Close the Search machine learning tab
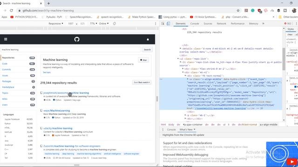The width and height of the screenshot is (298, 167). (x=41, y=3)
